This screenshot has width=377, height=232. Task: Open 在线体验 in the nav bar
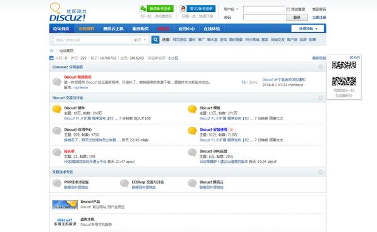coord(212,29)
